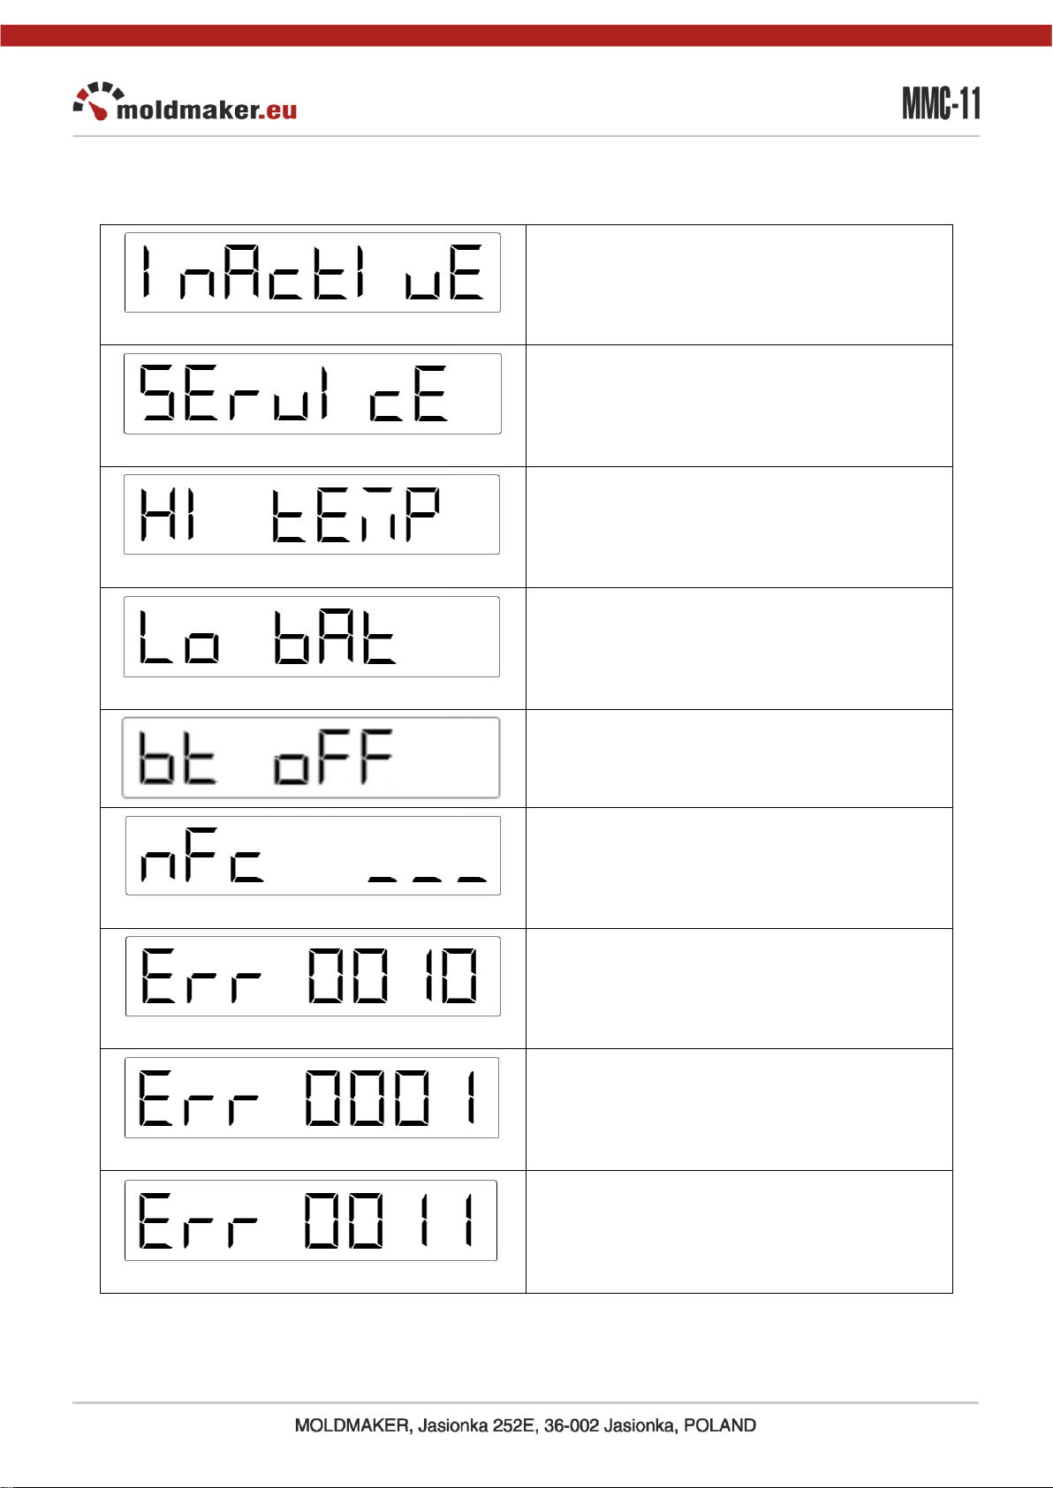Screen dimensions: 1053x1488
Task: Select the Err 0010 display image
Action: pyautogui.click(x=313, y=977)
